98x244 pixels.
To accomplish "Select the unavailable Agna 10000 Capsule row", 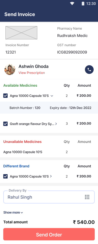I will coord(49,152).
